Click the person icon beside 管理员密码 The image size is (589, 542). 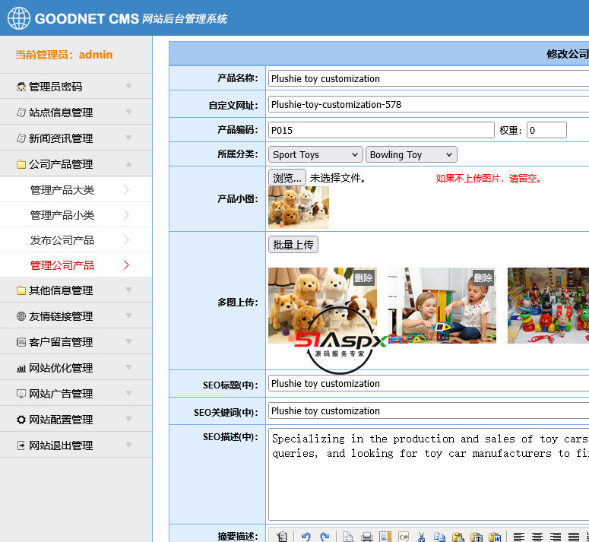[x=21, y=87]
